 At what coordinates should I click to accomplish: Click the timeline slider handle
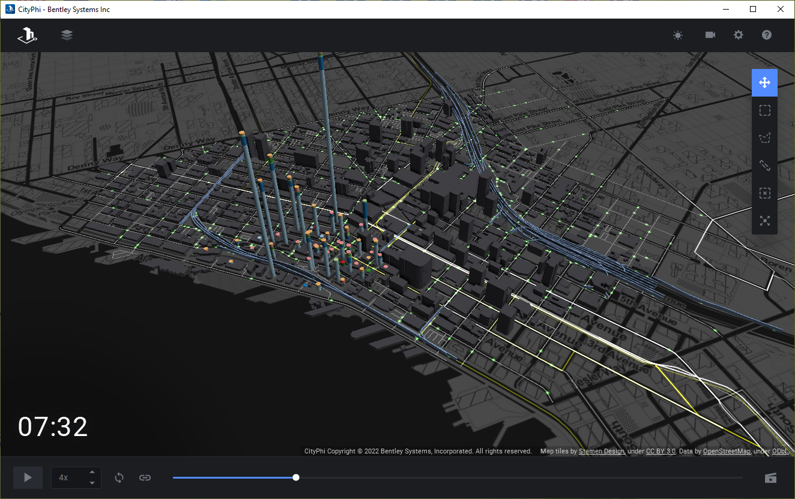296,477
